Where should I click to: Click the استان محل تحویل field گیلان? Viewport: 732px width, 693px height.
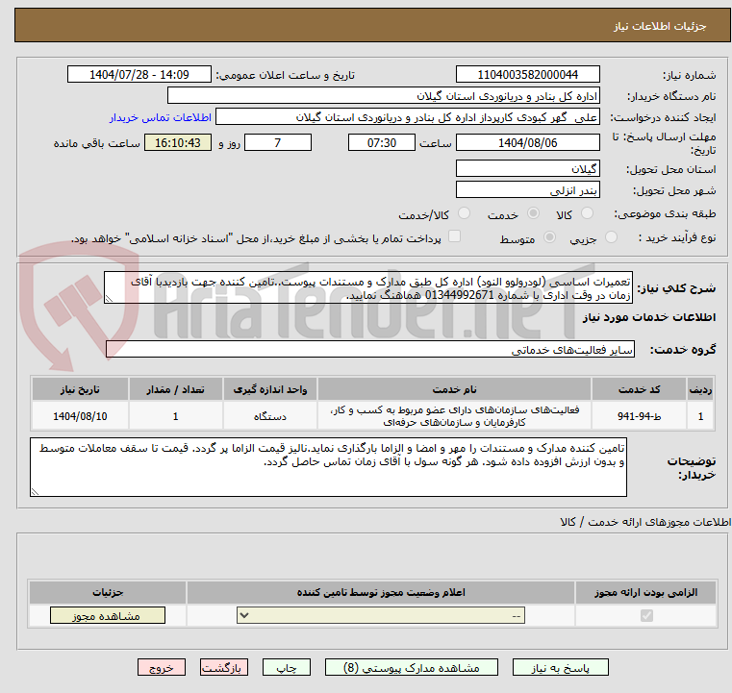coord(527,169)
